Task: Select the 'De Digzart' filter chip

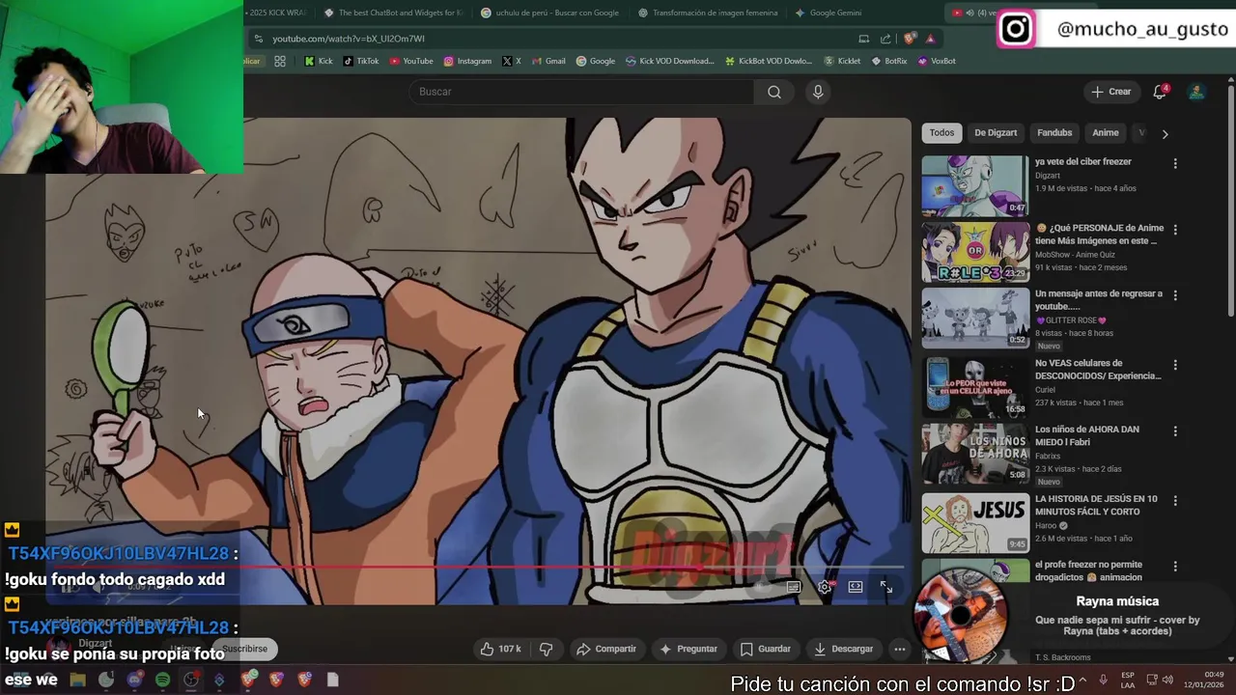Action: [x=995, y=133]
